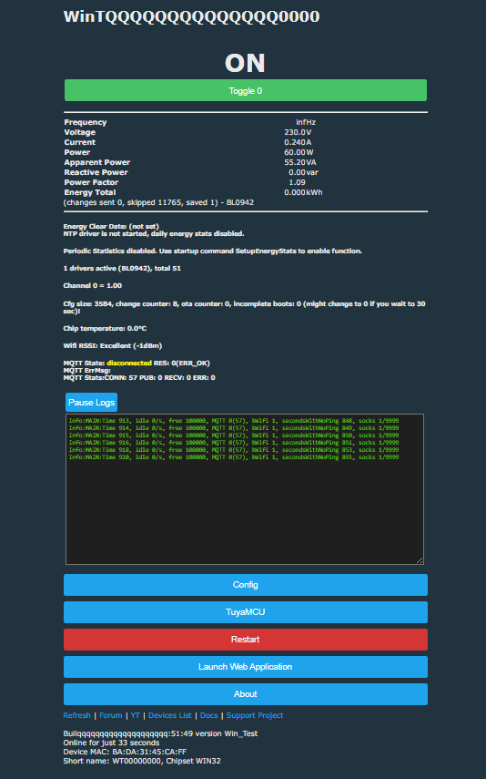Screen dimensions: 486x779
Task: Open the About page
Action: tap(245, 694)
